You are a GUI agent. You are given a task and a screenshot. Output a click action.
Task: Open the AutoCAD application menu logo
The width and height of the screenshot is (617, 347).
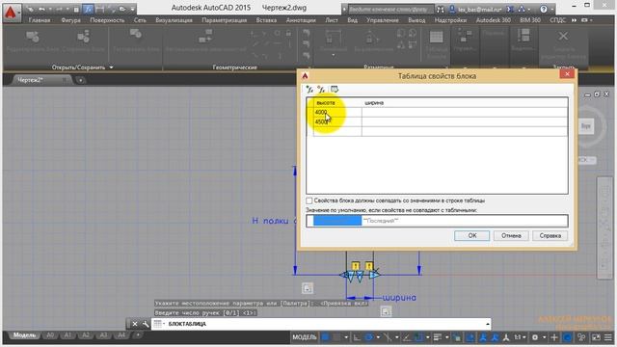tap(11, 13)
